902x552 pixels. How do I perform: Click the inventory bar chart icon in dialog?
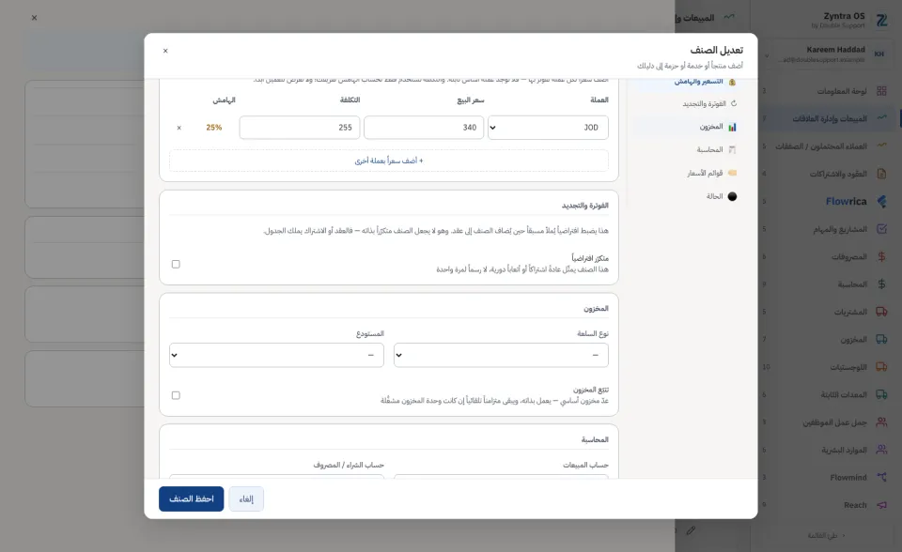[x=732, y=127]
